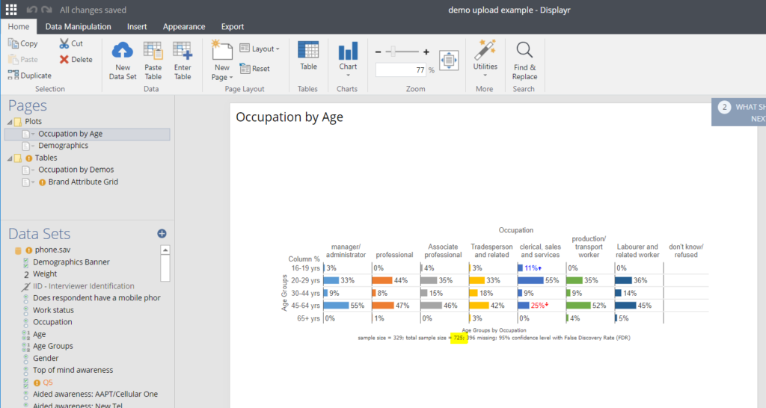
Task: Select the Occupation by Age page
Action: point(88,134)
